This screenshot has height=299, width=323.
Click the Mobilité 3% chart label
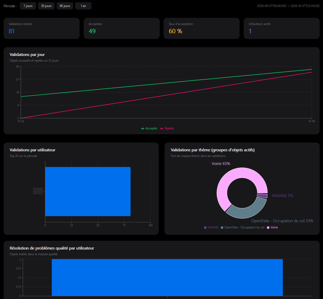click(283, 196)
